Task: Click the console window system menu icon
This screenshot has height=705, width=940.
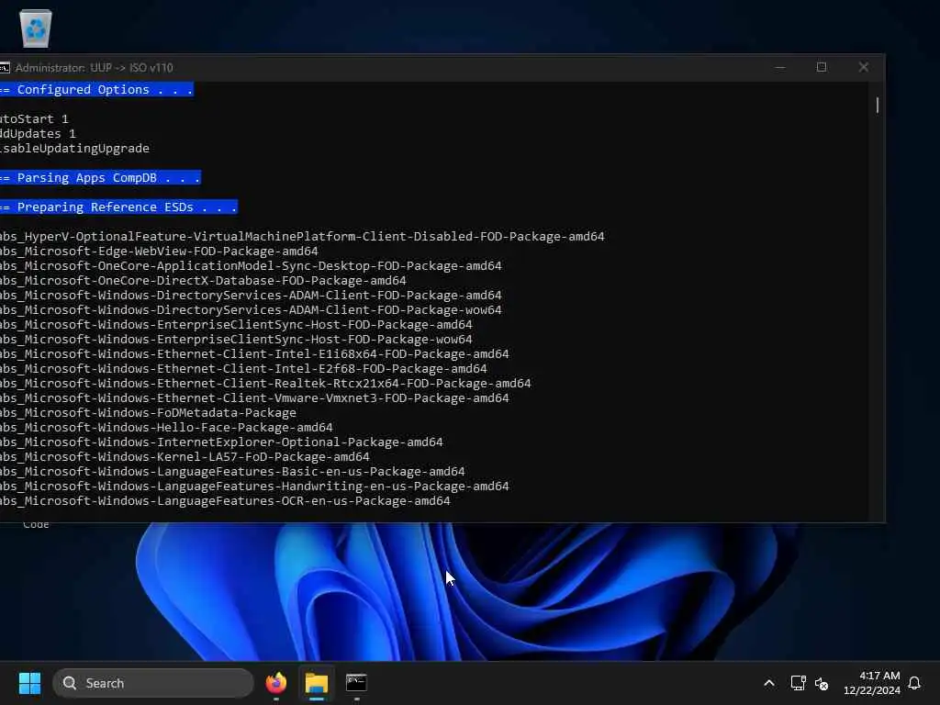Action: point(5,68)
